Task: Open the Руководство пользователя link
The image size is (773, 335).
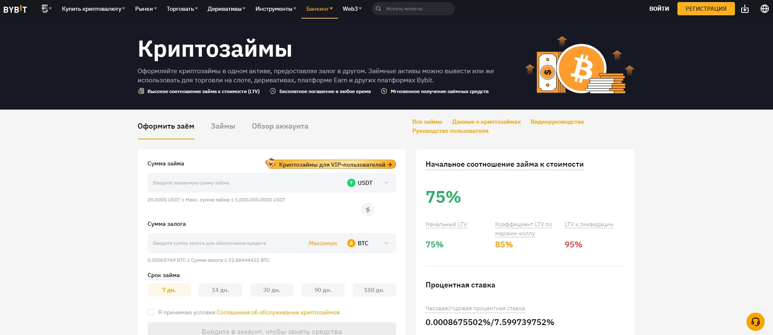Action: 450,131
